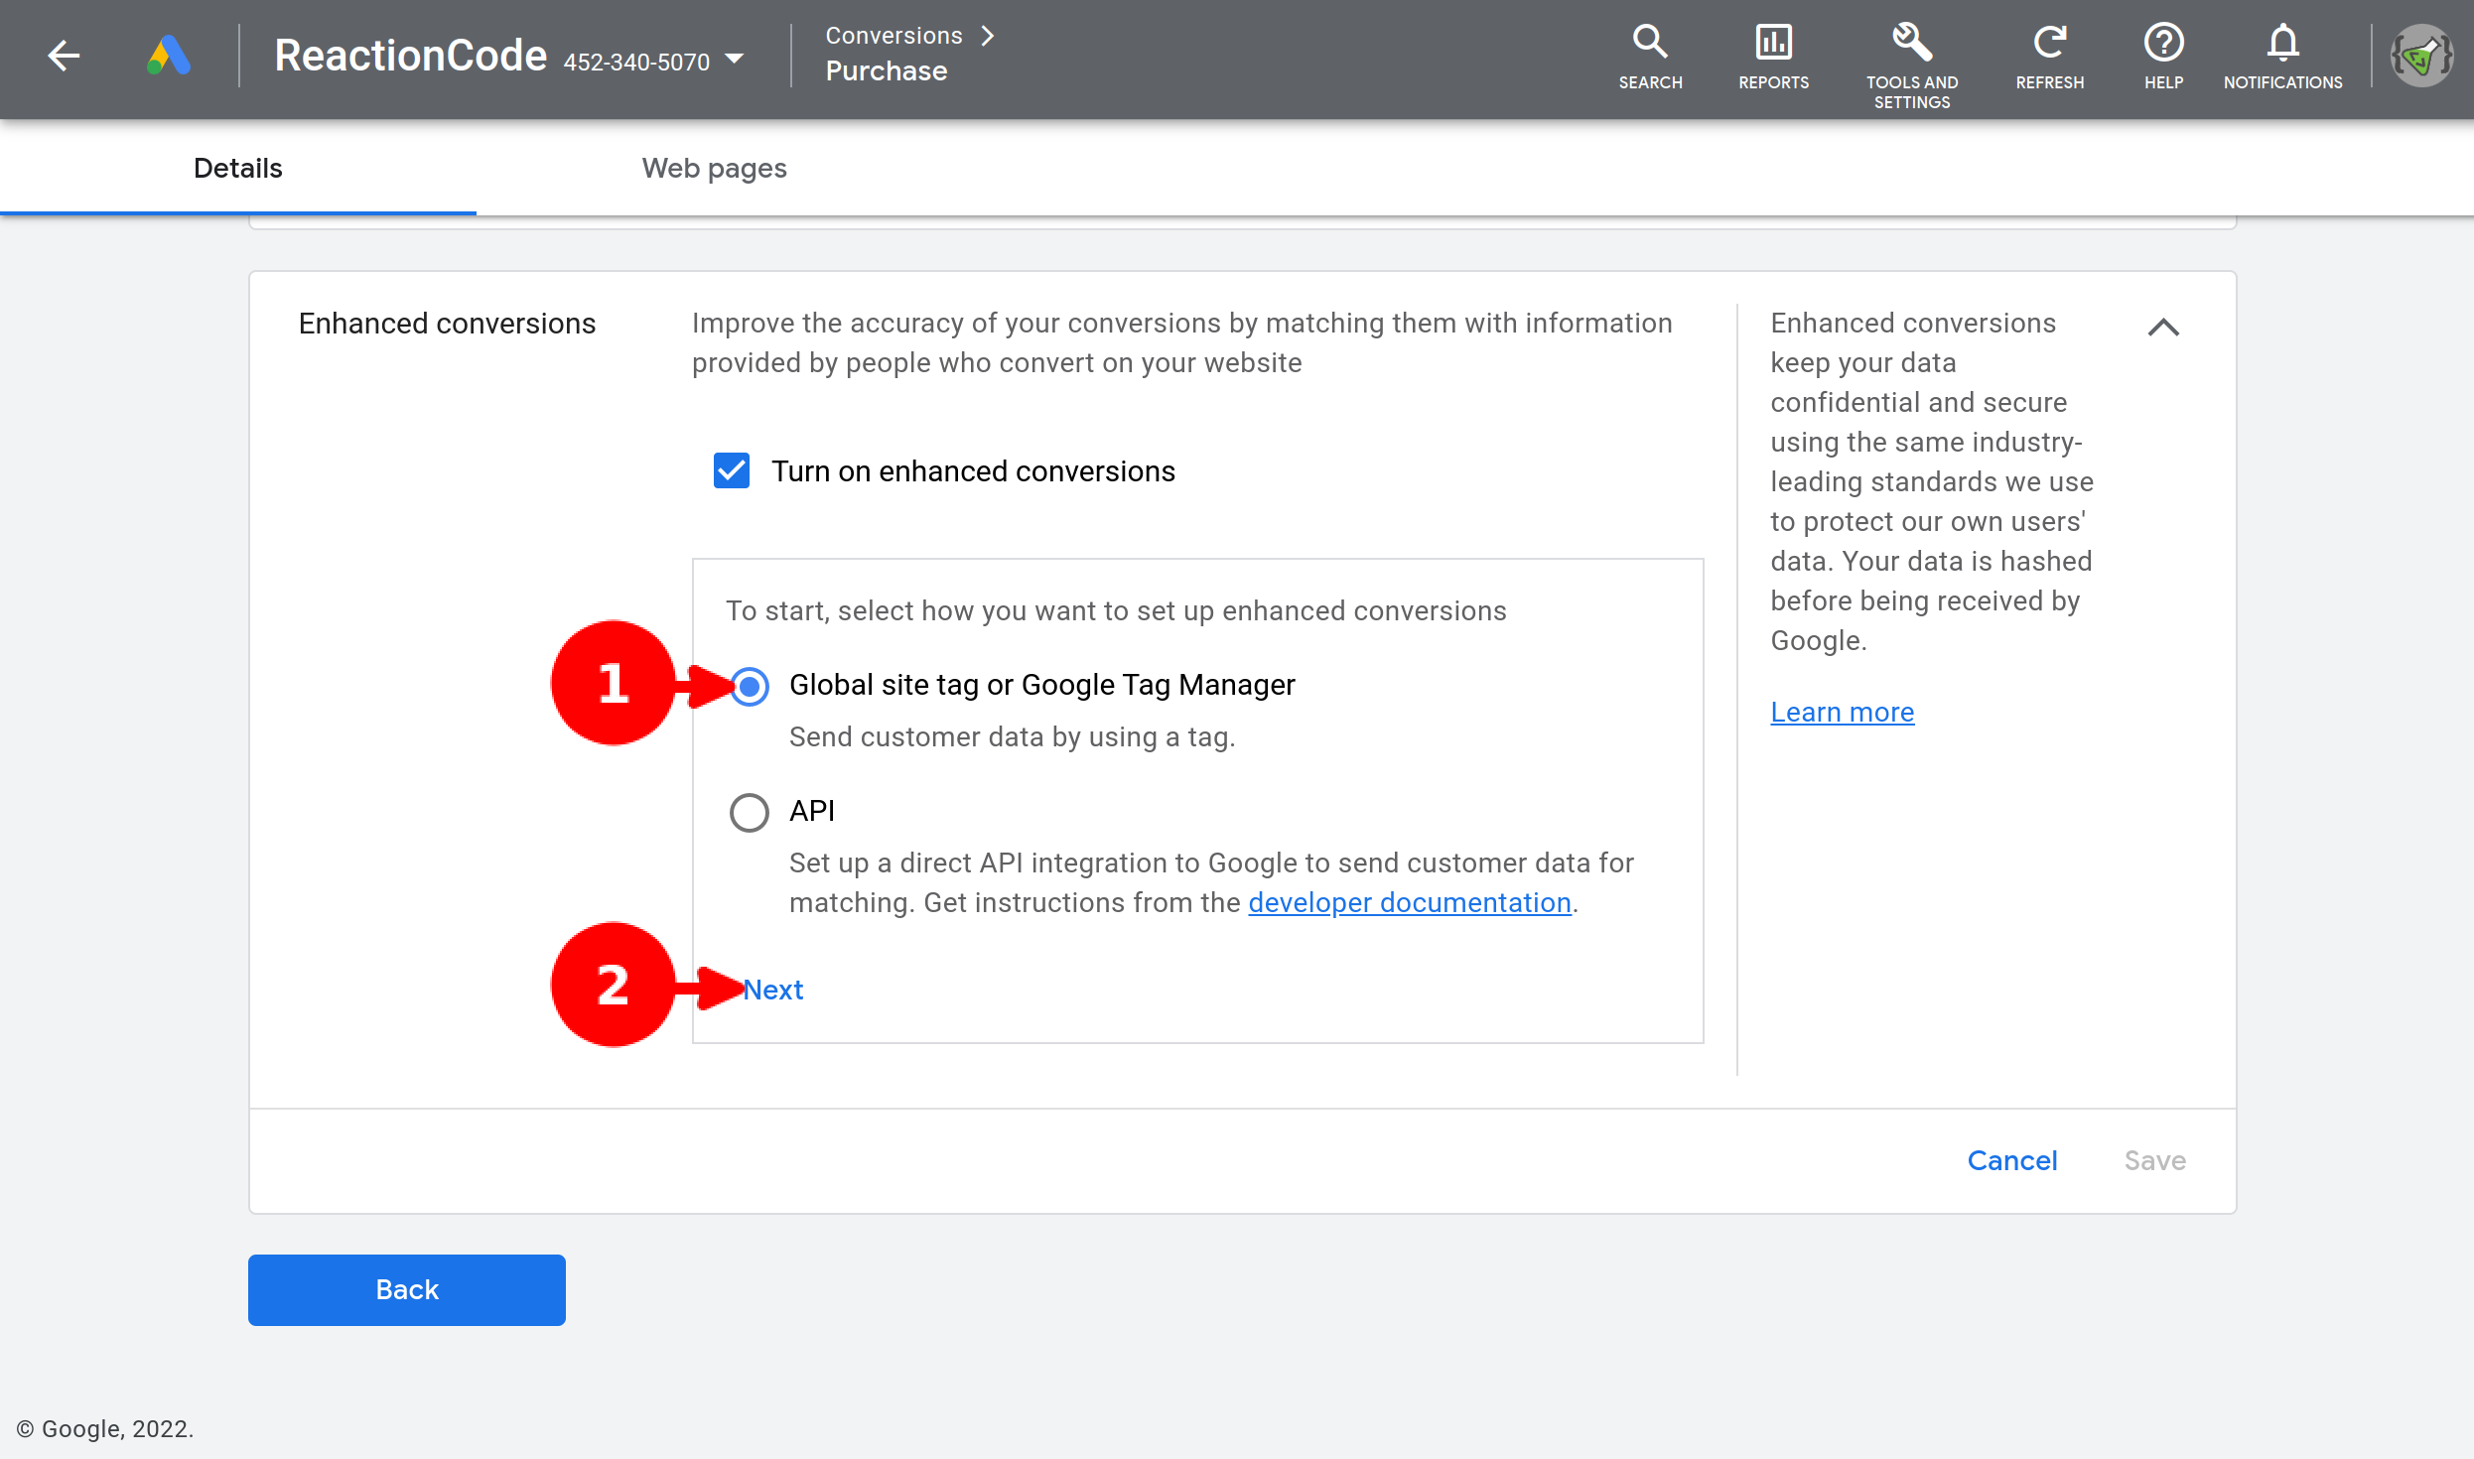Viewport: 2474px width, 1459px height.
Task: Click the Google Ads logo
Action: 169,56
